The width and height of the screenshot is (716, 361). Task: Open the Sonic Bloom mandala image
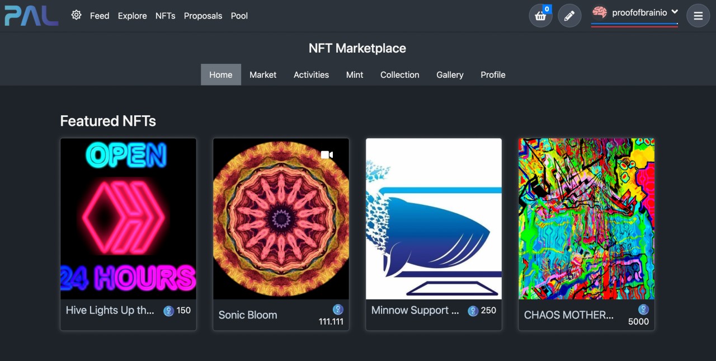(x=281, y=219)
